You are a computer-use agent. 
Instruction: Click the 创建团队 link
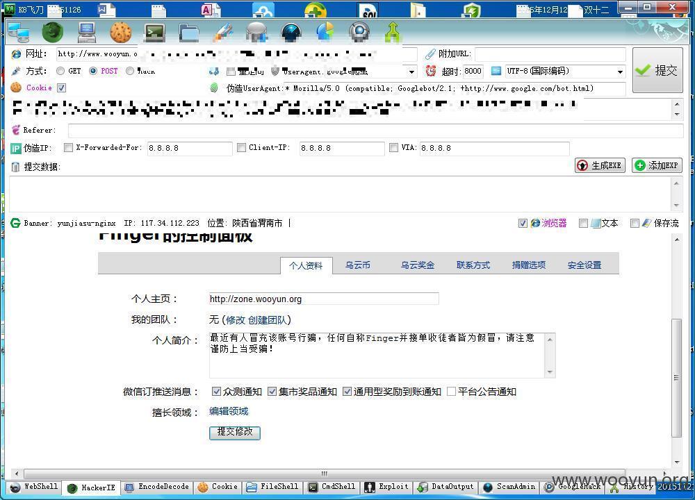pos(268,319)
